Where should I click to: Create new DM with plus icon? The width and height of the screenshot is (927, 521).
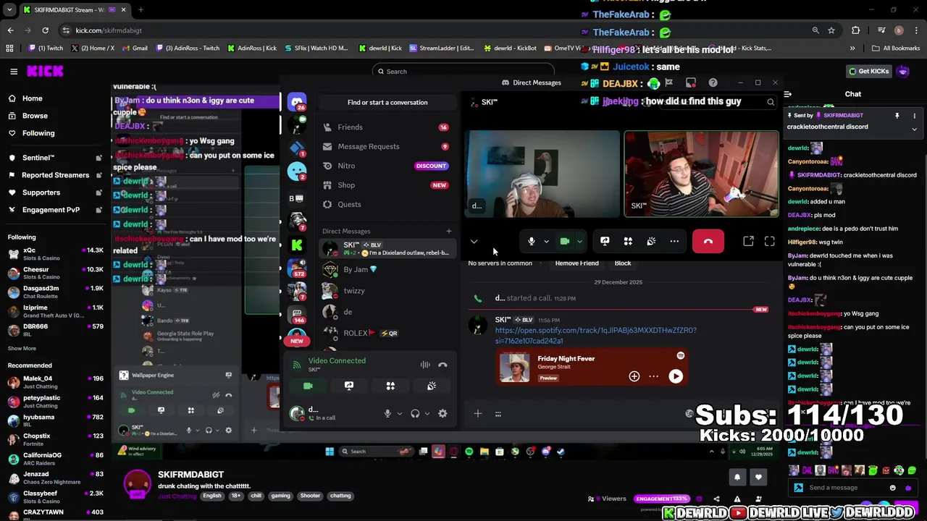pos(449,231)
